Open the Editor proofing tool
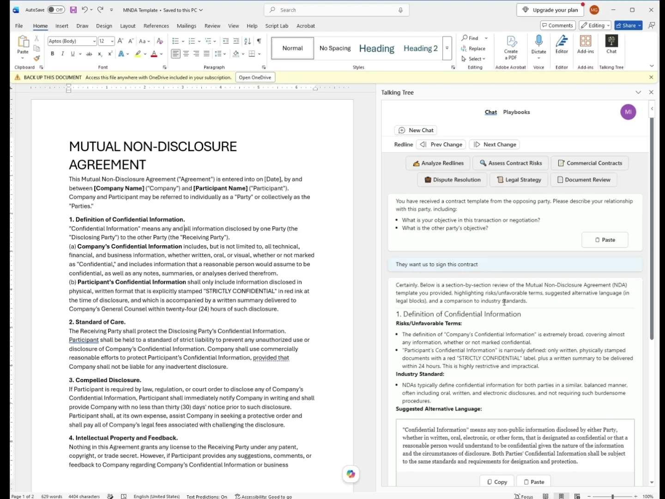 tap(562, 44)
